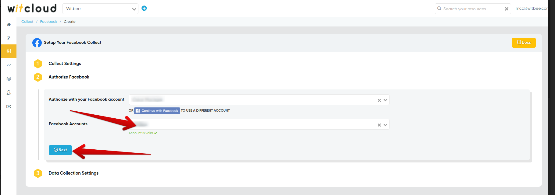Open the yellow Docs button

[x=524, y=43]
